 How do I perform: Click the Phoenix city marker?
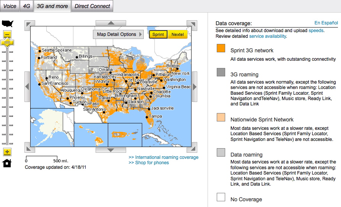click(68, 99)
